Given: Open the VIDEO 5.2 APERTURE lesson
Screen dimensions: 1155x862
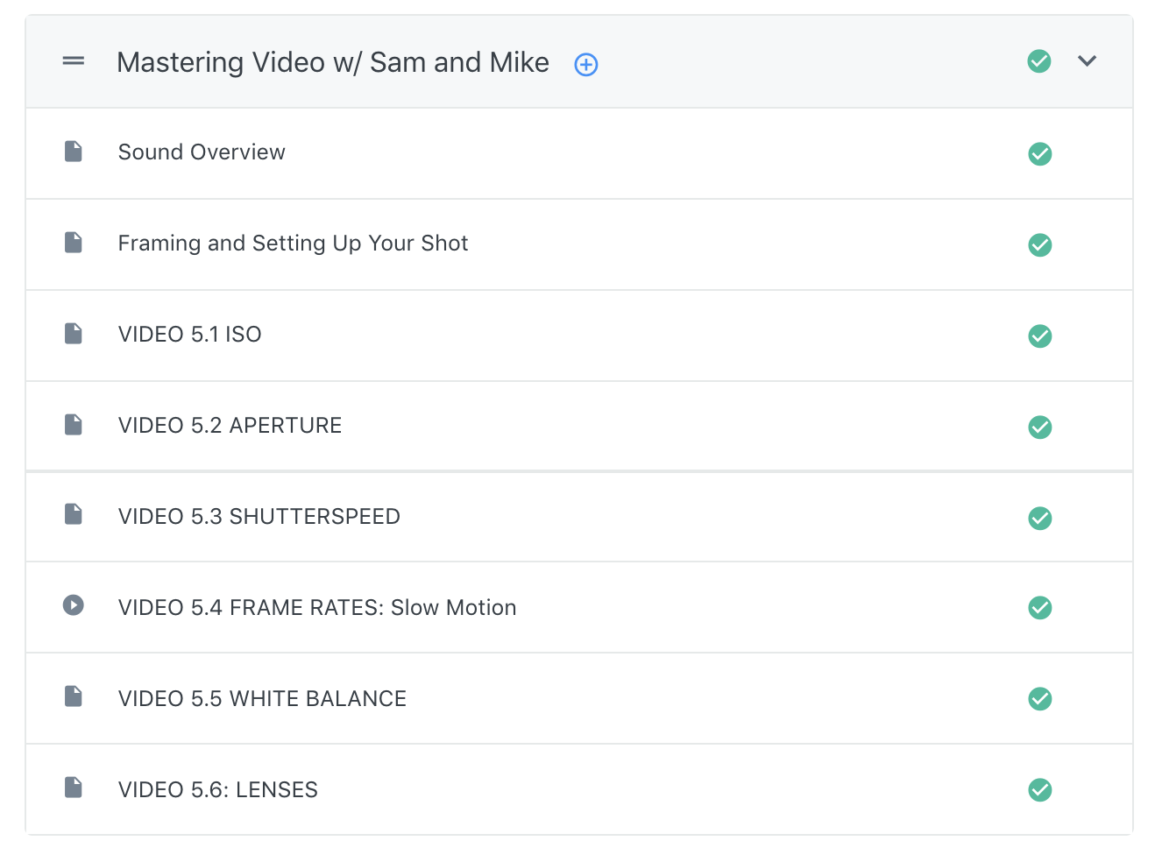Looking at the screenshot, I should 230,426.
